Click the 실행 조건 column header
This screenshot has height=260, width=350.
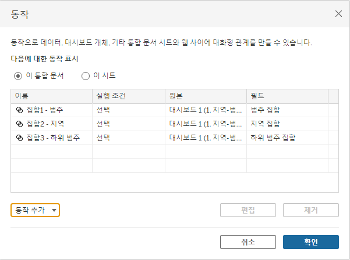point(129,96)
